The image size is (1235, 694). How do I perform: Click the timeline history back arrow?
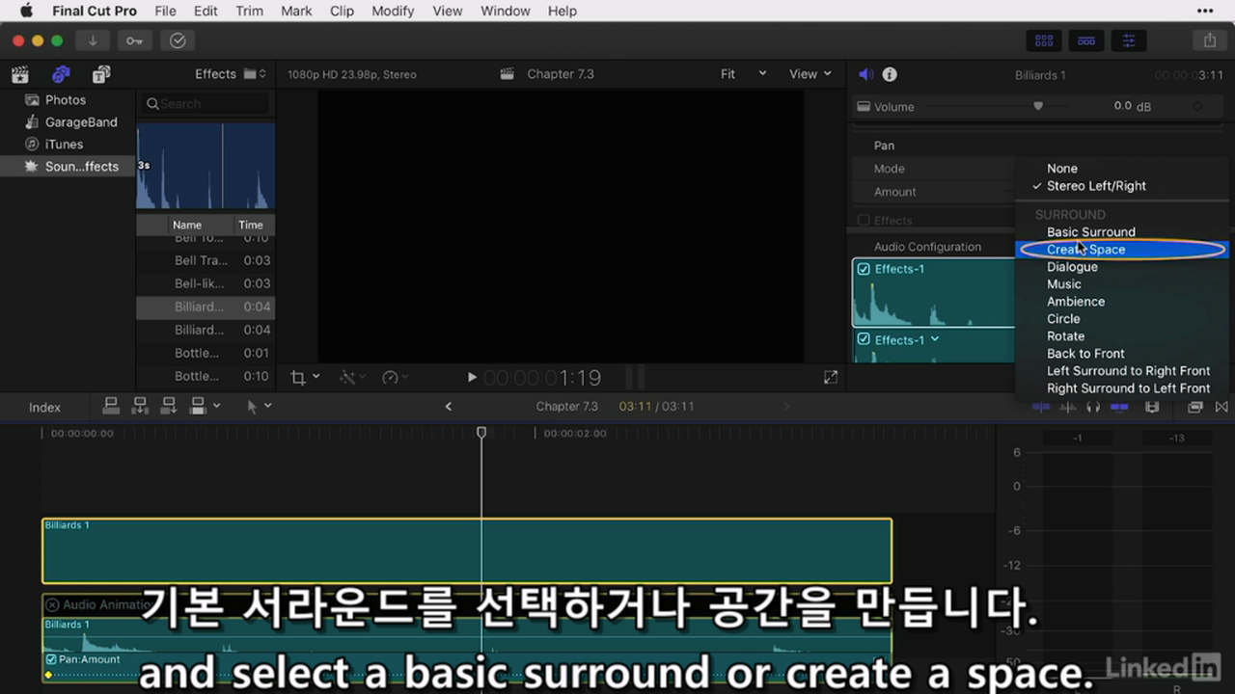pos(448,407)
